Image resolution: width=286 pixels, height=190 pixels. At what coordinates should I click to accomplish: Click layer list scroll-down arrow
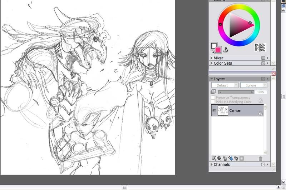tap(265, 152)
